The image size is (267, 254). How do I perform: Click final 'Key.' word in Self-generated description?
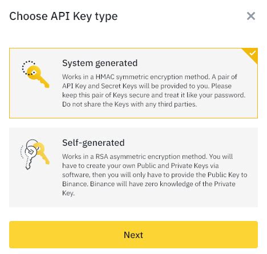[68, 193]
